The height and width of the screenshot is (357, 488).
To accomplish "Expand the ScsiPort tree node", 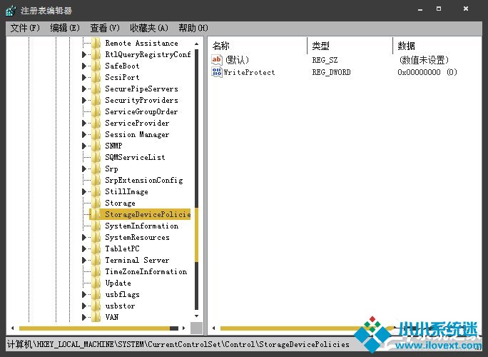I will pos(84,77).
